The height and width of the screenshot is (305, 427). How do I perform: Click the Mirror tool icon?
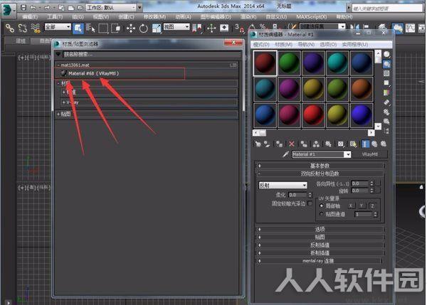tap(354, 27)
